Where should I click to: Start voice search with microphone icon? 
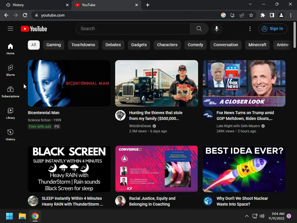point(216,29)
